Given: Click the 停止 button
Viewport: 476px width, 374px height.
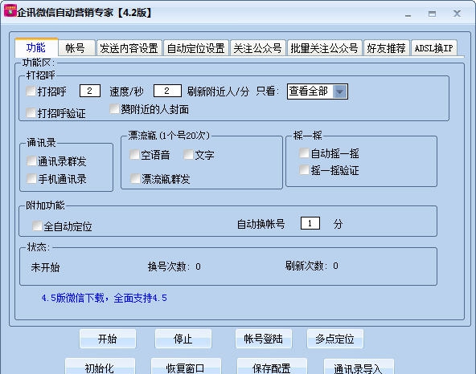Looking at the screenshot, I should [x=183, y=339].
